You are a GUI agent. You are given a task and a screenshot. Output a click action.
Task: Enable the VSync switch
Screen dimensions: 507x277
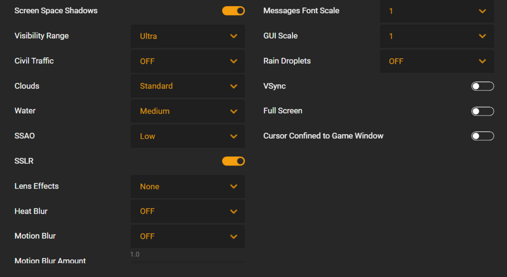click(x=482, y=86)
